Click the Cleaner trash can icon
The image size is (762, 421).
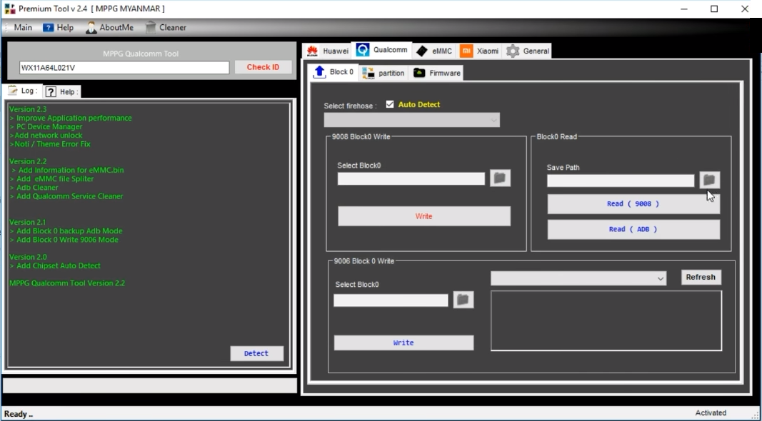click(x=151, y=28)
